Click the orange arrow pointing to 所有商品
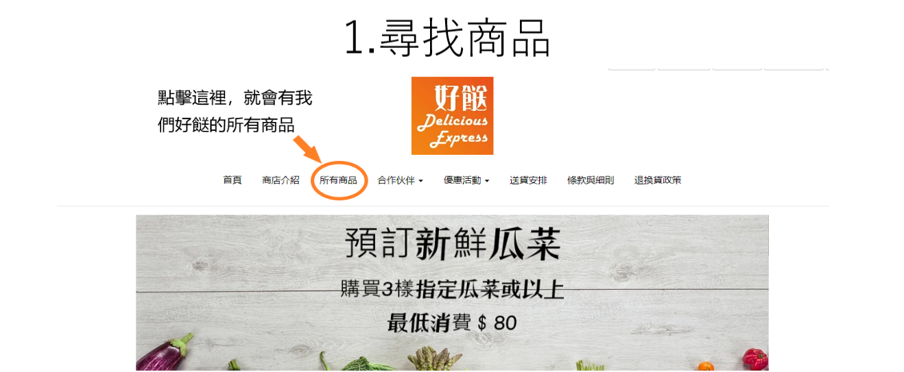 [309, 150]
